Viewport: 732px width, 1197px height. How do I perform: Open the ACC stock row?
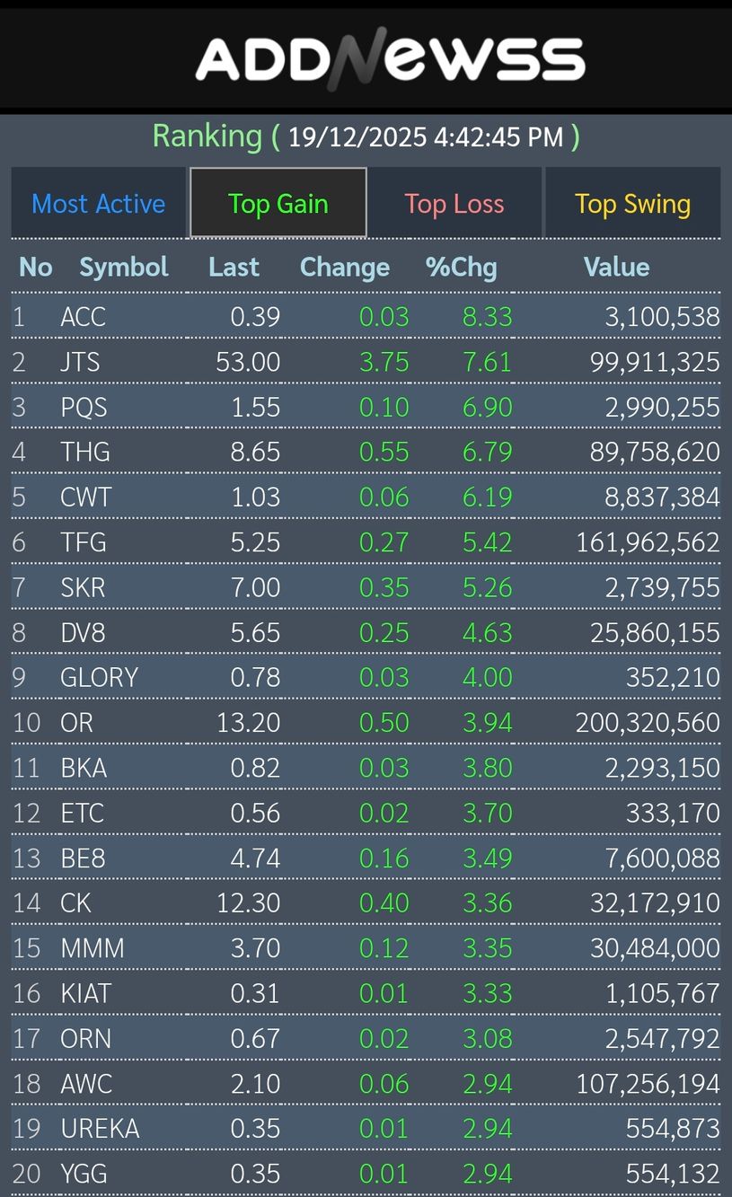point(84,317)
